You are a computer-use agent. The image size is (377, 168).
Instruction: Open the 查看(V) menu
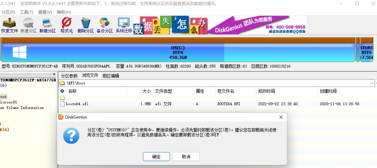point(45,12)
